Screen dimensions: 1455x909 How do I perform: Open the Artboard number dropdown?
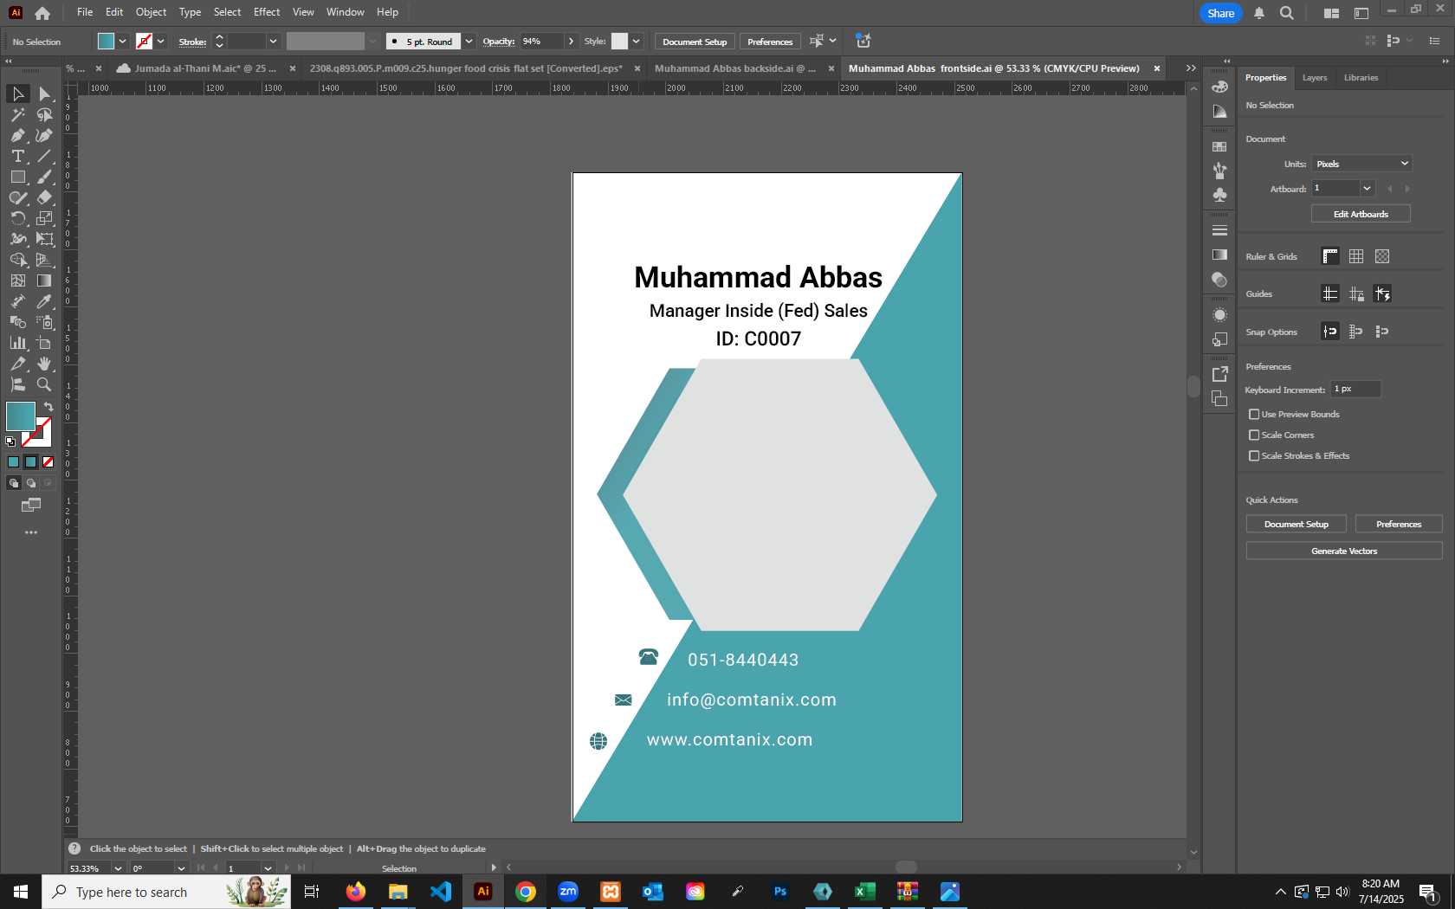[x=1367, y=188]
